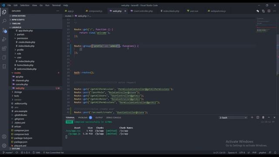Expand the Timeline section

[x=16, y=24]
